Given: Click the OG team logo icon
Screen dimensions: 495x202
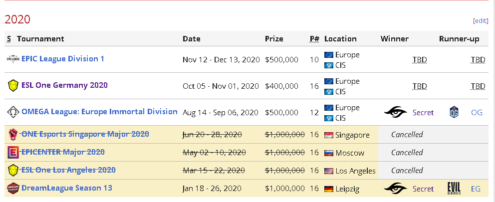Looking at the screenshot, I should click(454, 113).
